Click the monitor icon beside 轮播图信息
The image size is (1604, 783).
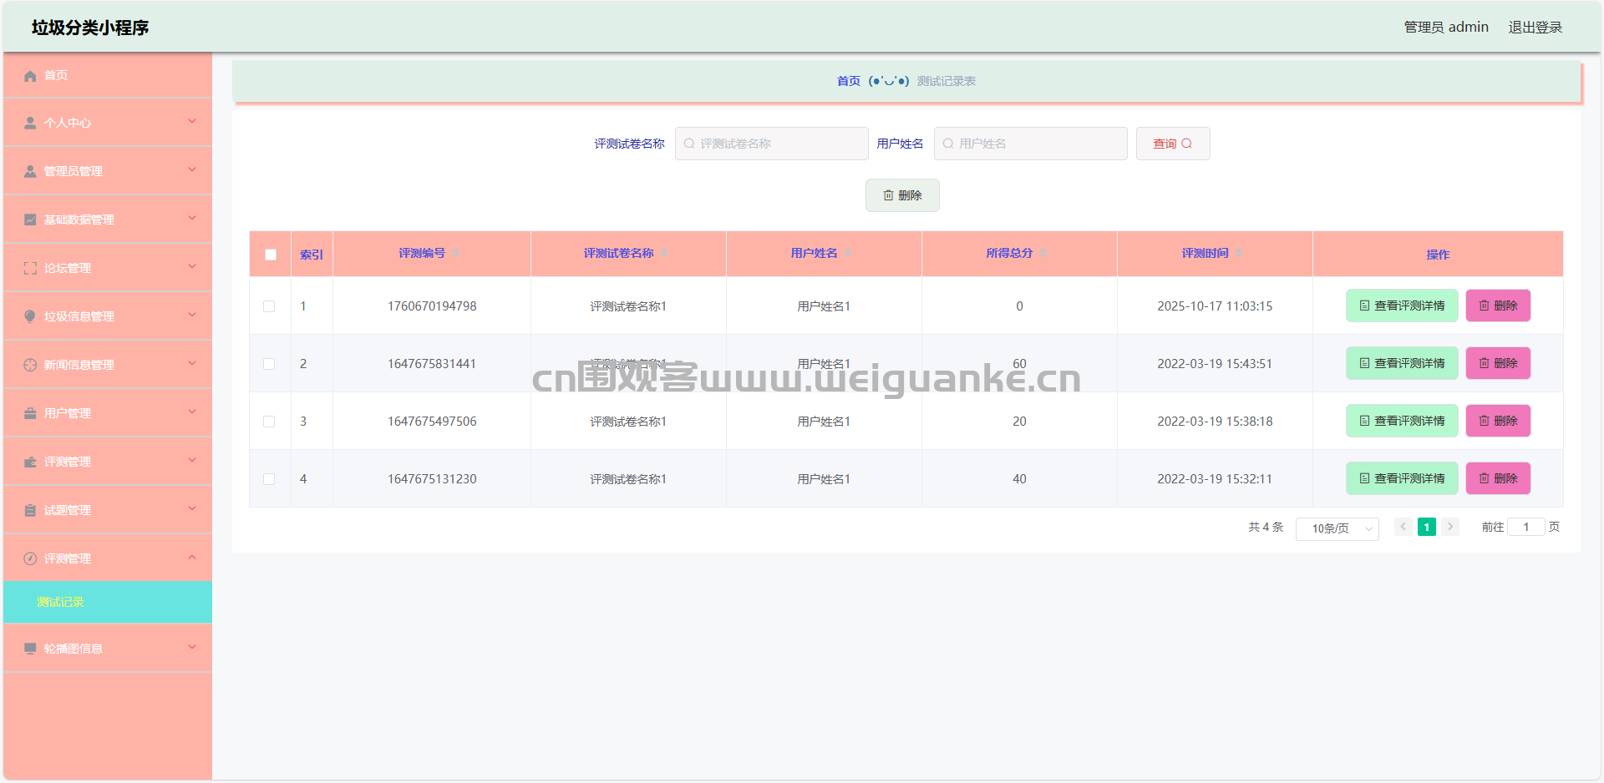point(30,649)
